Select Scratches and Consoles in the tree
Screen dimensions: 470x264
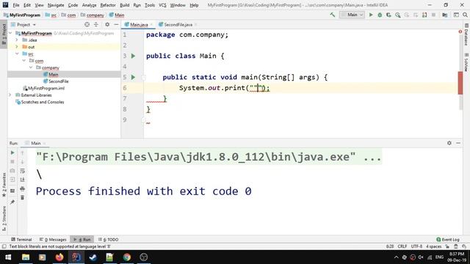pos(43,102)
